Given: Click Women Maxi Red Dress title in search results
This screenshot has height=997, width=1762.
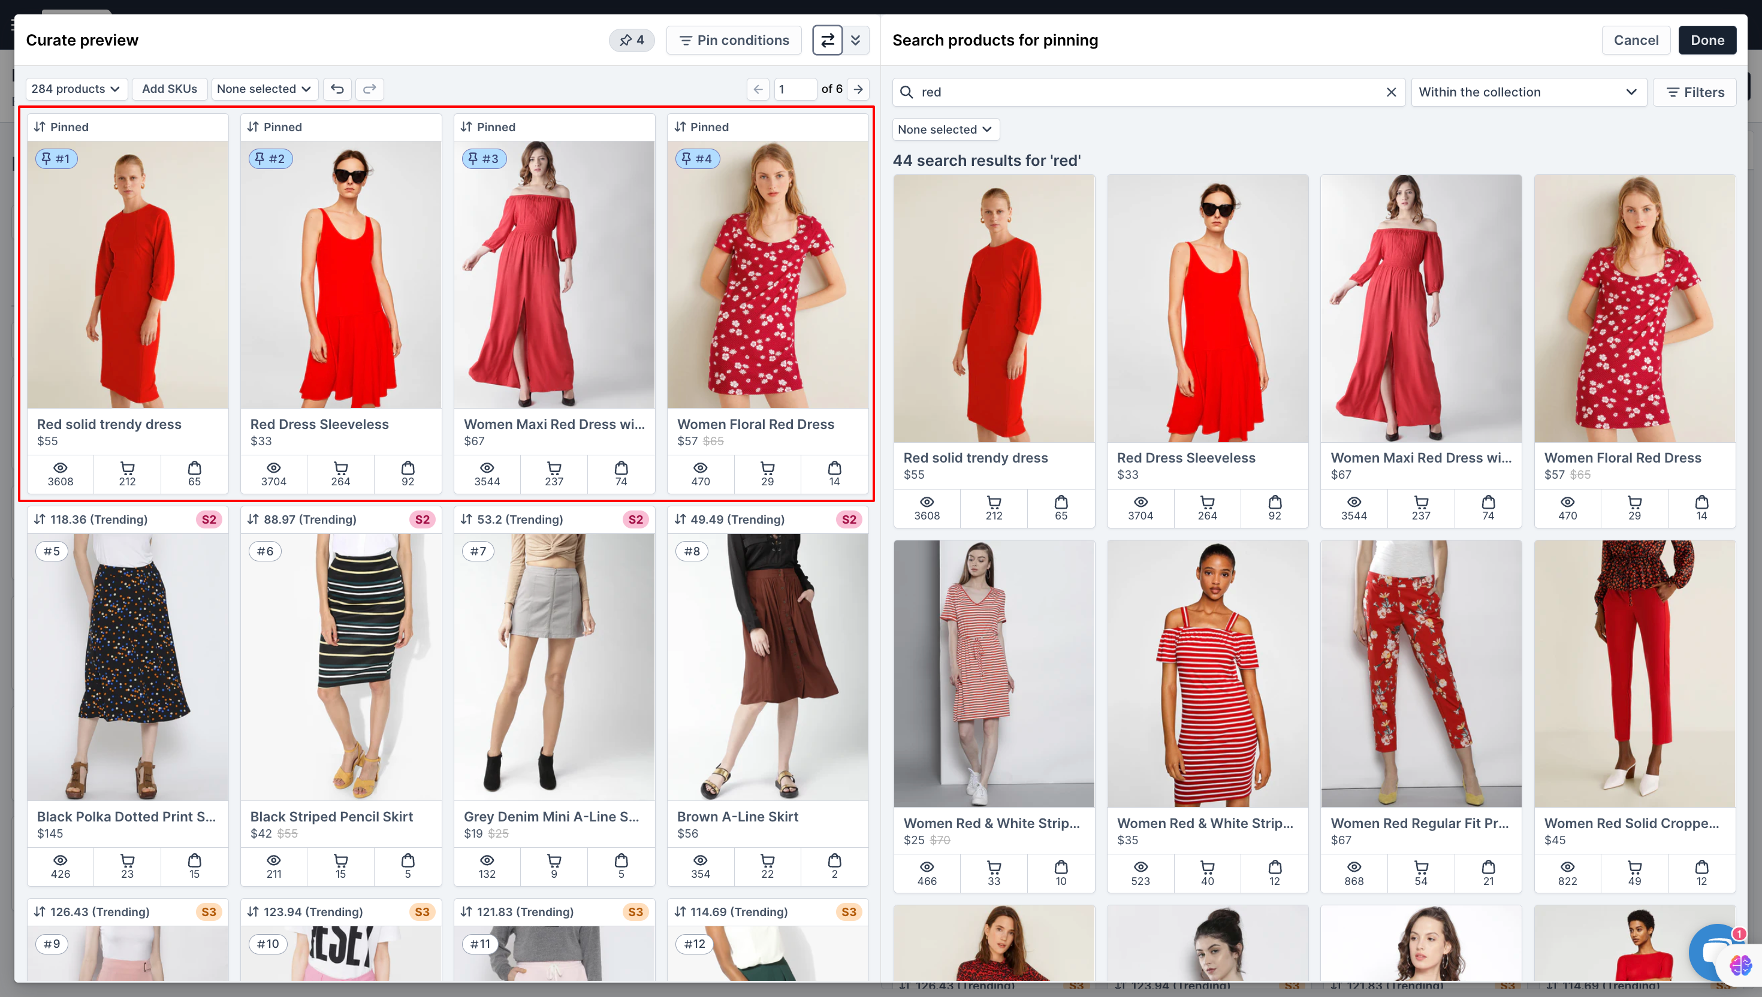Looking at the screenshot, I should coord(1421,458).
